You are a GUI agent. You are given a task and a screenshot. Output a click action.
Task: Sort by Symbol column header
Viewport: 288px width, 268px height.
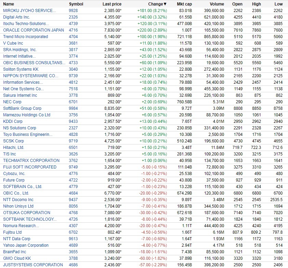76,4
